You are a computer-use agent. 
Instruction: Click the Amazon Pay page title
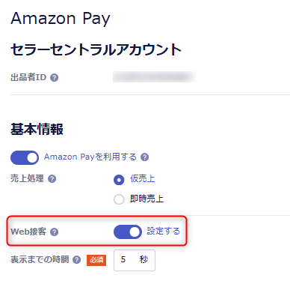point(61,19)
